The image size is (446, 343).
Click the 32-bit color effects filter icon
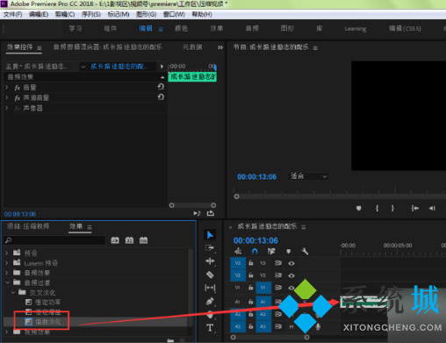coord(129,240)
